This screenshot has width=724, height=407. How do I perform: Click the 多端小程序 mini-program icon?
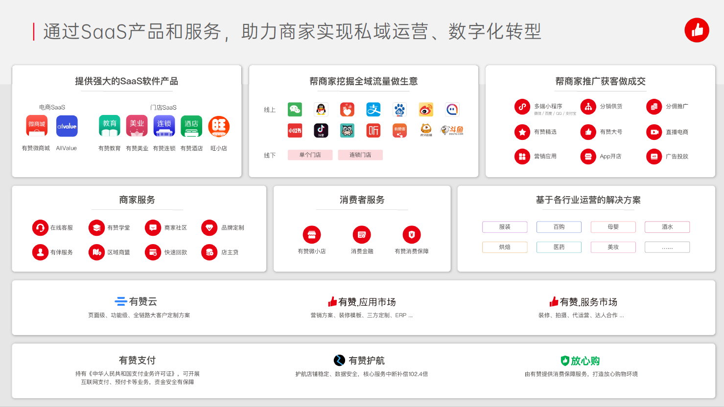(x=522, y=107)
